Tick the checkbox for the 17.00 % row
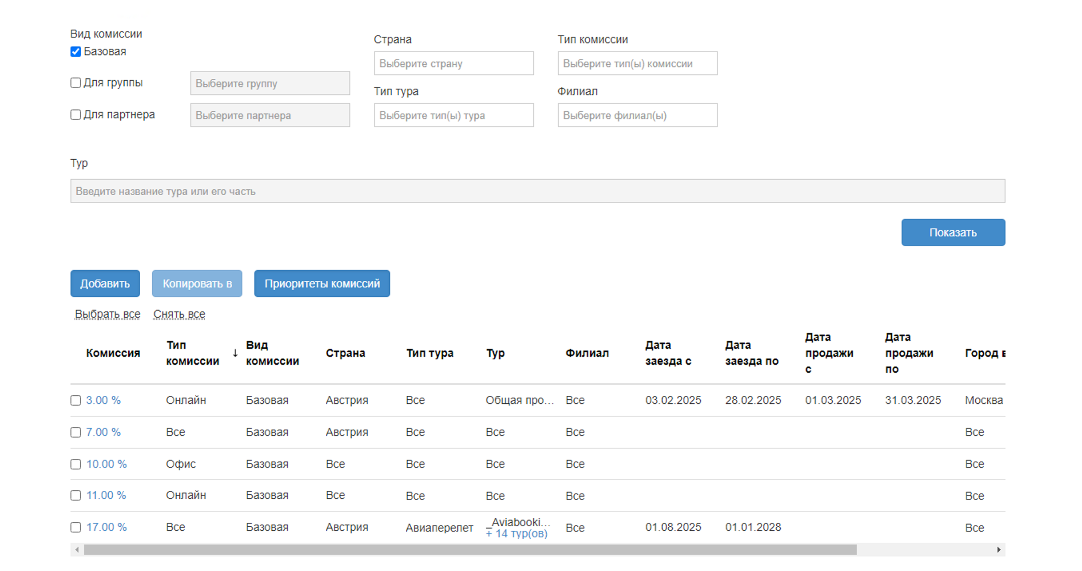 coord(76,527)
